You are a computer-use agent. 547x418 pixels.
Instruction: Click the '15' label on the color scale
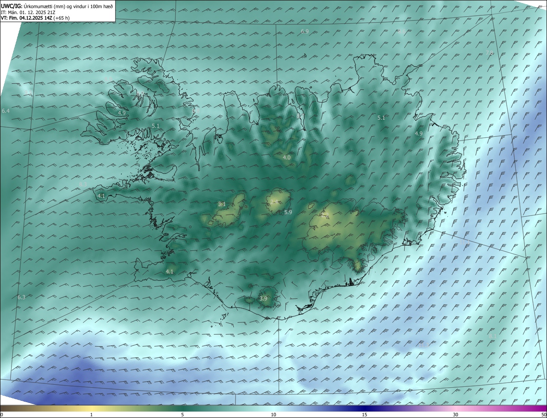coord(365,415)
